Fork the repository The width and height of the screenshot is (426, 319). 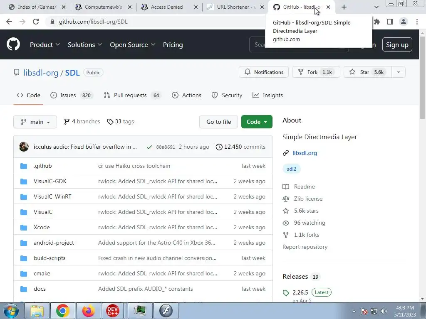(316, 72)
